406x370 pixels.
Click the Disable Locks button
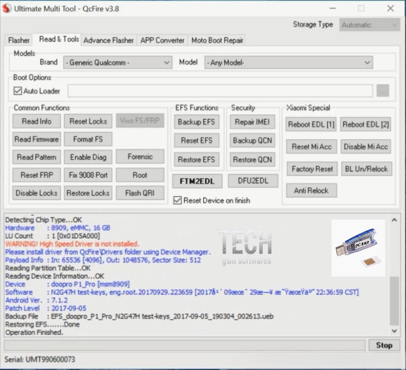(37, 193)
